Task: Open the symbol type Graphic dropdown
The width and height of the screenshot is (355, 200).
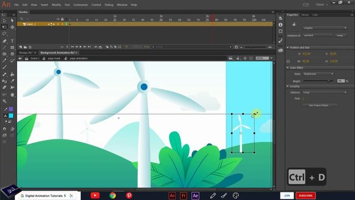Action: pos(324,28)
